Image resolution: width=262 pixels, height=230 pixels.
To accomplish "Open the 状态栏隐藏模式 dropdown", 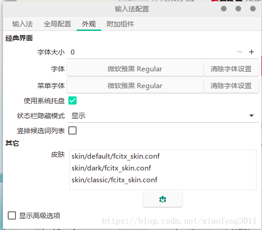I will [x=163, y=115].
